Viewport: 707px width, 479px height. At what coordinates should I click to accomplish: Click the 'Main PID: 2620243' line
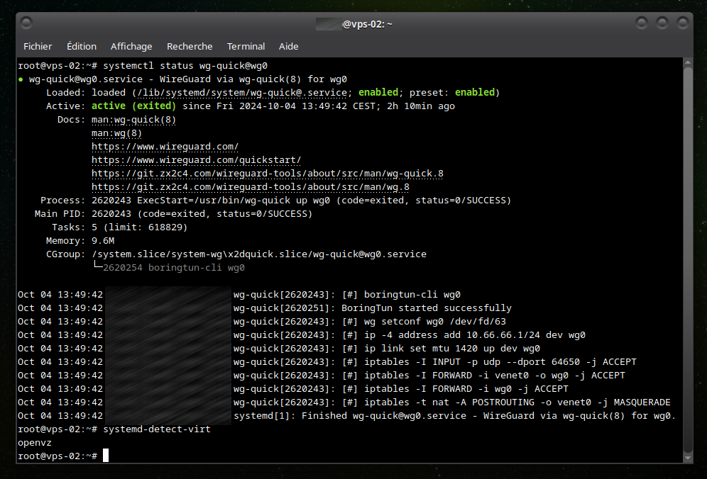tap(174, 214)
